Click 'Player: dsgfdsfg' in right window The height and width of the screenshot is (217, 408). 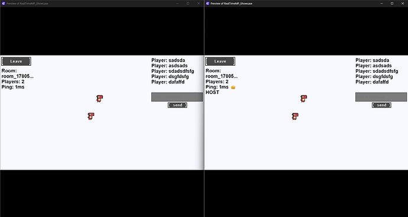point(374,77)
